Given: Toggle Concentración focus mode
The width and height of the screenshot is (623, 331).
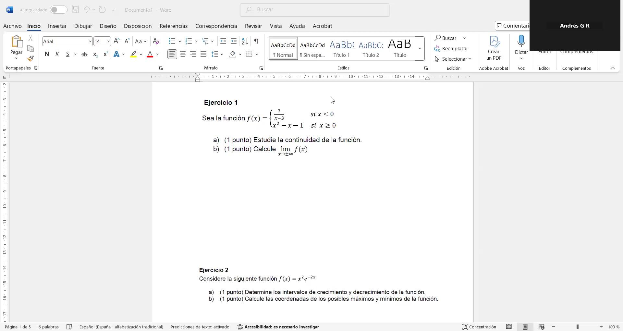Looking at the screenshot, I should (479, 327).
